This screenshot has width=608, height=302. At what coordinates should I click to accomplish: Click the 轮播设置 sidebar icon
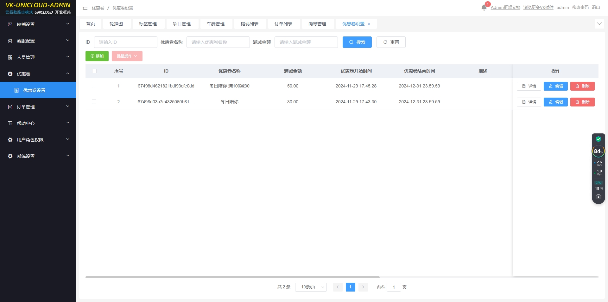10,24
